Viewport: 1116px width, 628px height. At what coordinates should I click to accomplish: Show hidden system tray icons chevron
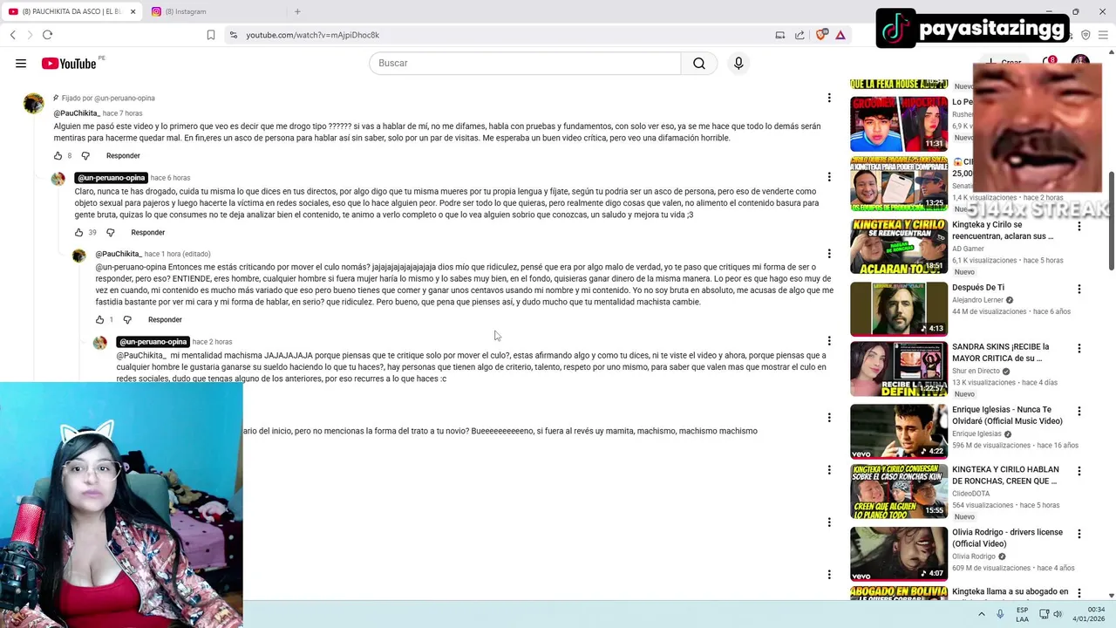click(982, 614)
